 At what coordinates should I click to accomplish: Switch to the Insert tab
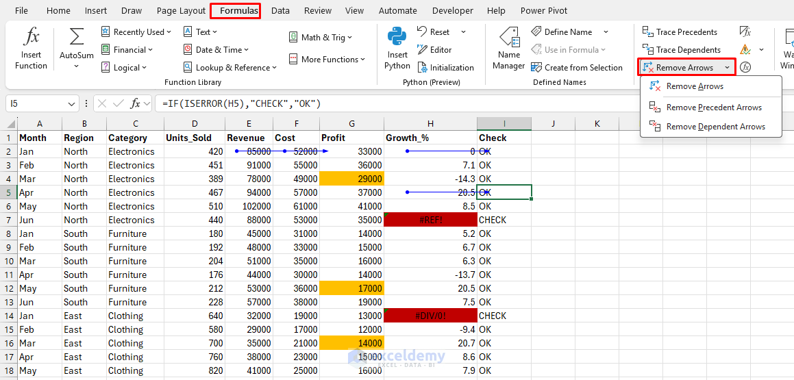[x=96, y=11]
